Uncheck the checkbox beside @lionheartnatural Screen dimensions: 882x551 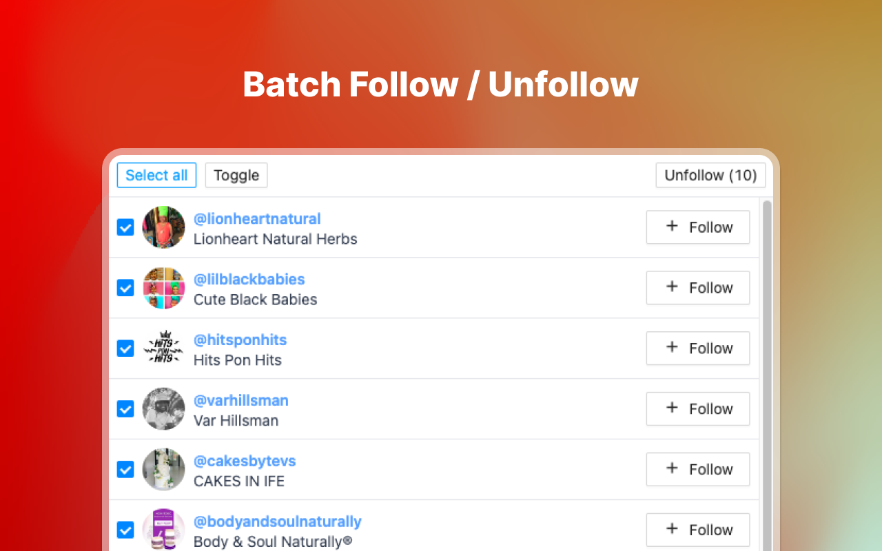tap(125, 227)
